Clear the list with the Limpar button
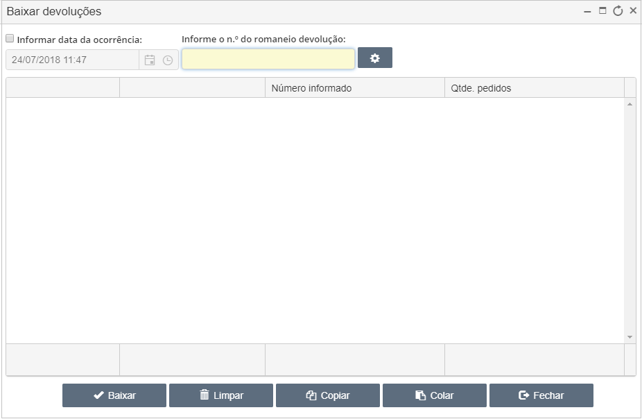Viewport: 642px width, 419px height. [x=221, y=395]
